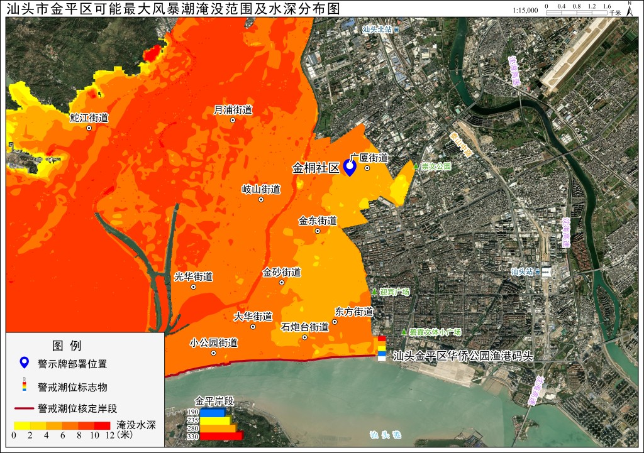Viewport: 644px width, 453px height.
Task: Click the green tree icon beside 碧霞文体小广场
Action: pos(404,332)
